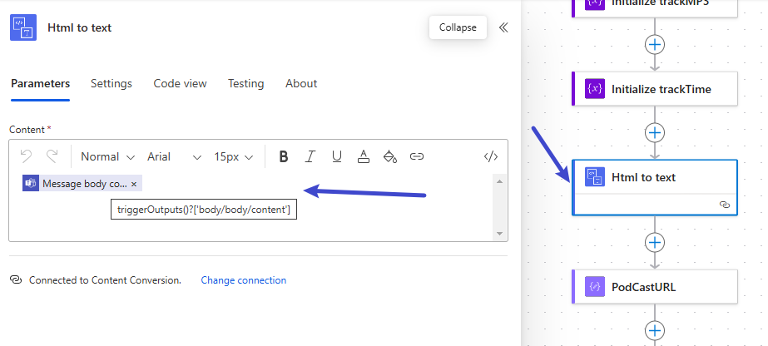768x346 pixels.
Task: Toggle italic formatting in the Content editor
Action: tap(310, 156)
